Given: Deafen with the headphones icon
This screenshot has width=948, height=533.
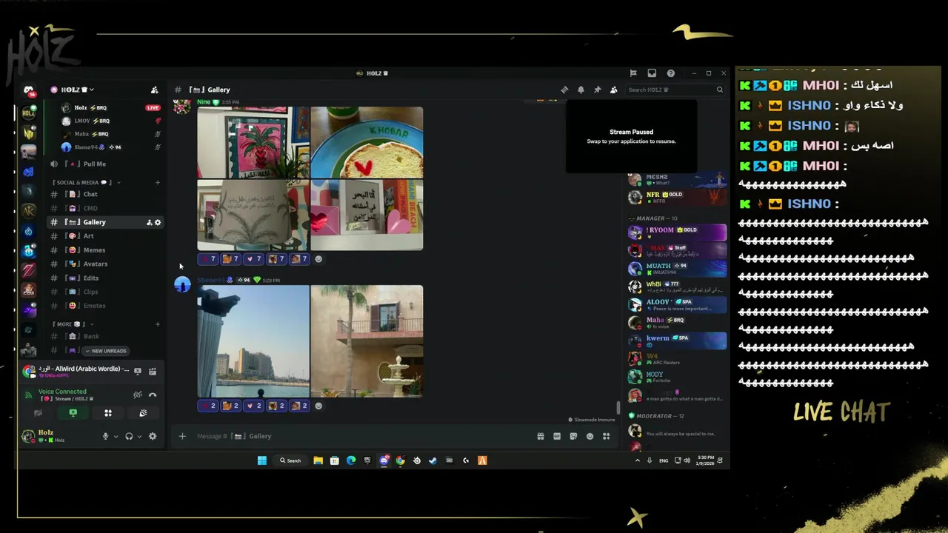Looking at the screenshot, I should point(129,436).
